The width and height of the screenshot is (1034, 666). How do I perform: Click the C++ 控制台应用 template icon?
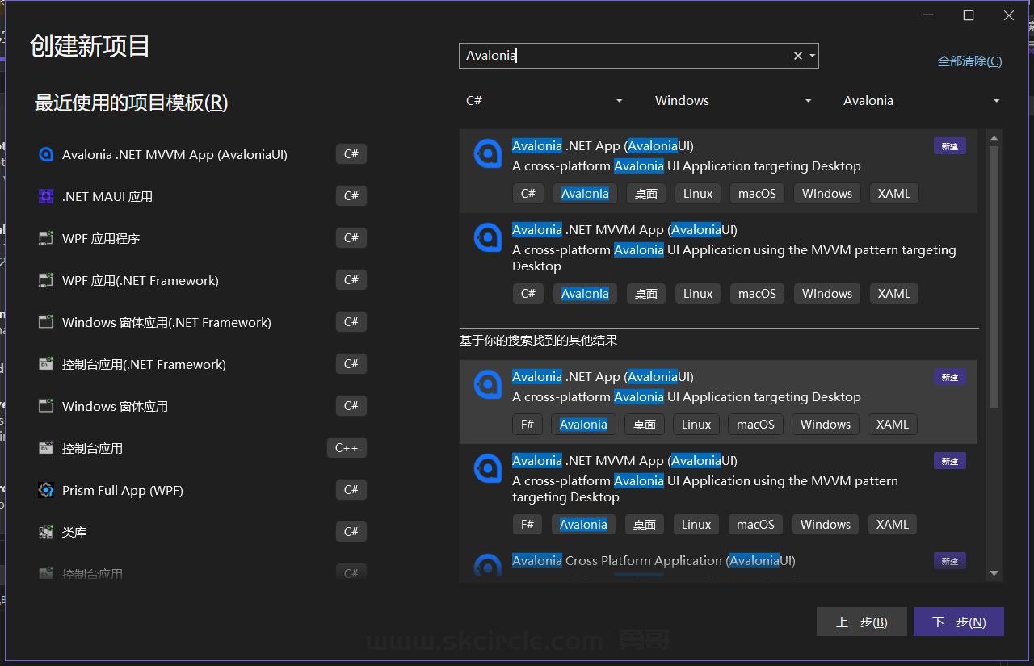coord(46,449)
